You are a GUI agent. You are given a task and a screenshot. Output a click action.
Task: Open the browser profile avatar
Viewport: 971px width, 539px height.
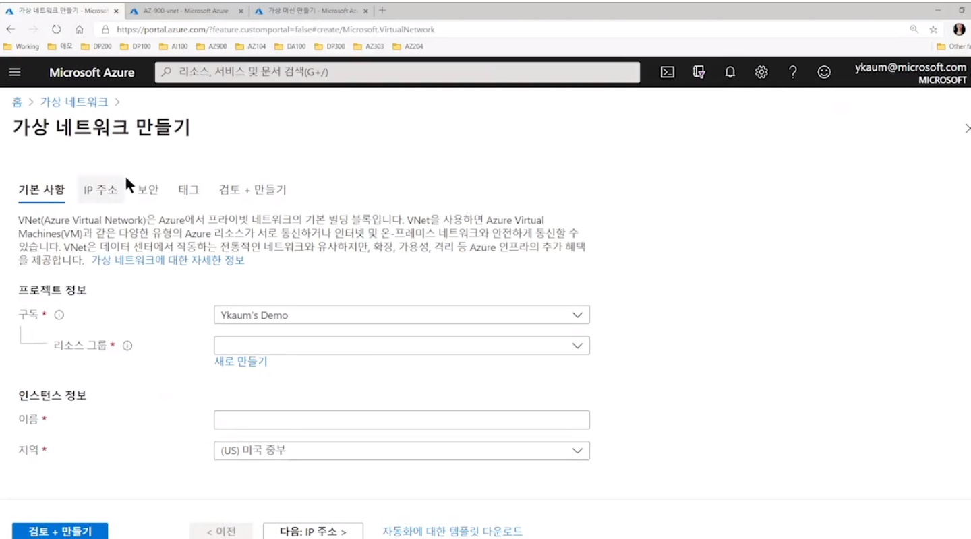tap(959, 30)
